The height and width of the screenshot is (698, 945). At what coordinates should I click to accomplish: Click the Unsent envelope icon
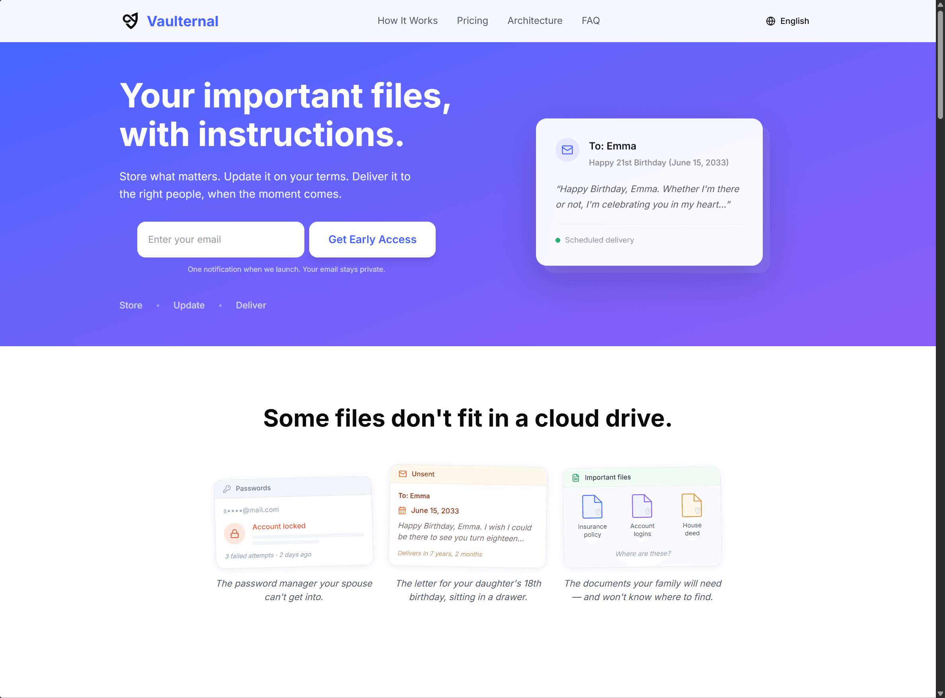(403, 474)
